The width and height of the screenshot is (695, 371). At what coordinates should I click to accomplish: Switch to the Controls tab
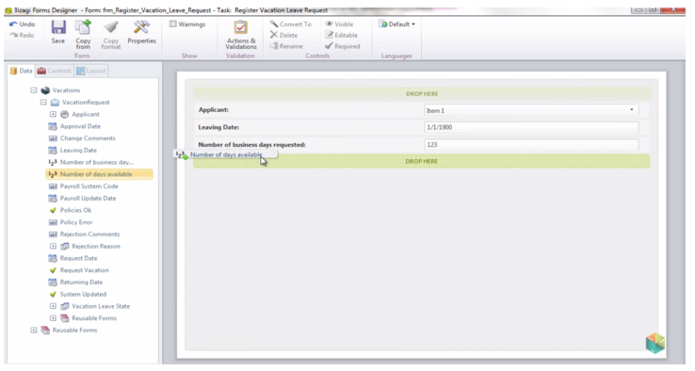(x=55, y=71)
